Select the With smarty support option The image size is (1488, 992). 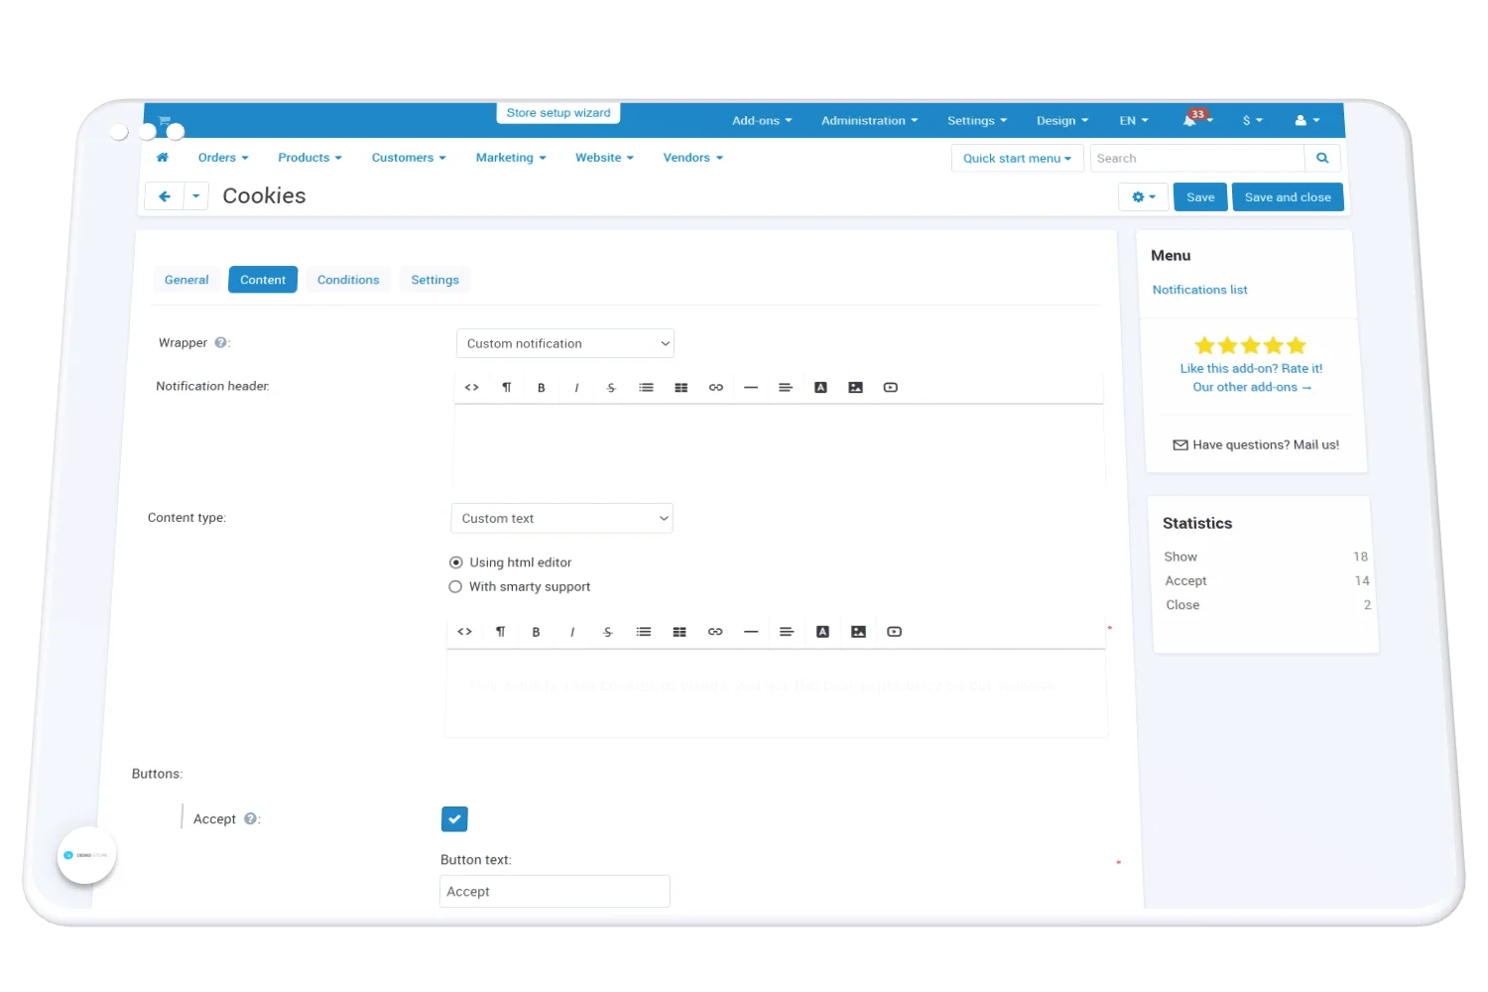455,587
